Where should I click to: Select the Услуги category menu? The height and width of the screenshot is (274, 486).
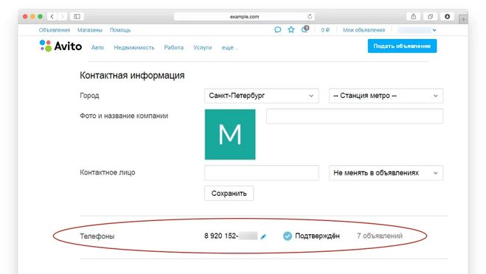click(202, 47)
